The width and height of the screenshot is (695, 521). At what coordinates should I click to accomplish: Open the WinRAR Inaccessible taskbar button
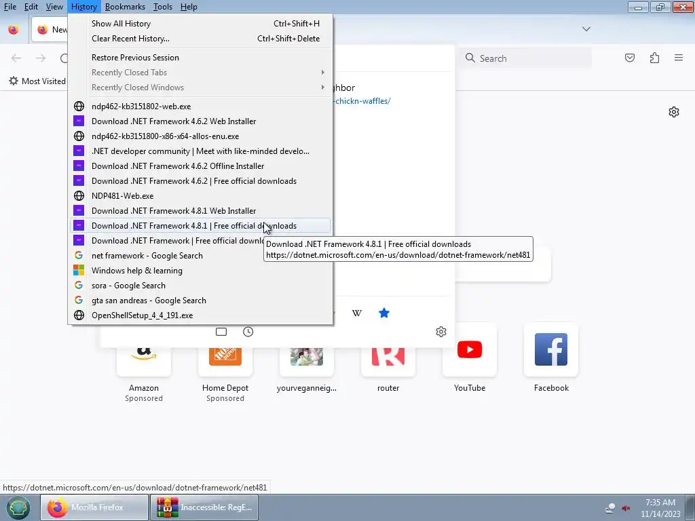[x=204, y=507]
